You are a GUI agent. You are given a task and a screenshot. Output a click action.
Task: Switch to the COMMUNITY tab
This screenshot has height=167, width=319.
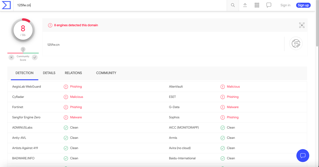tap(106, 73)
